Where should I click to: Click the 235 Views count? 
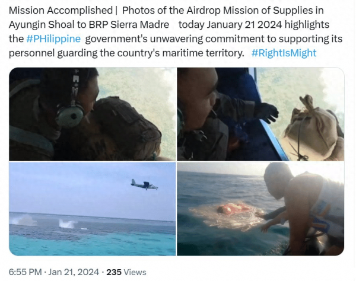point(126,272)
